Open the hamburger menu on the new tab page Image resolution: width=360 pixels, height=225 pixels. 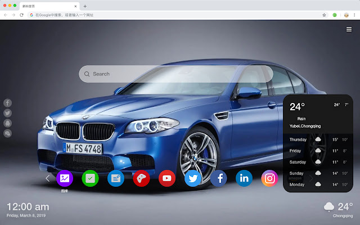tap(349, 29)
